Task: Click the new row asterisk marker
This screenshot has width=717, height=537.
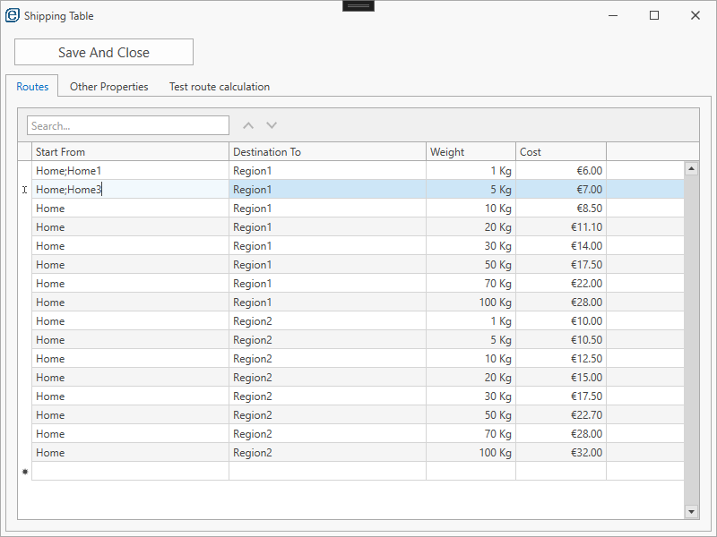Action: [25, 472]
